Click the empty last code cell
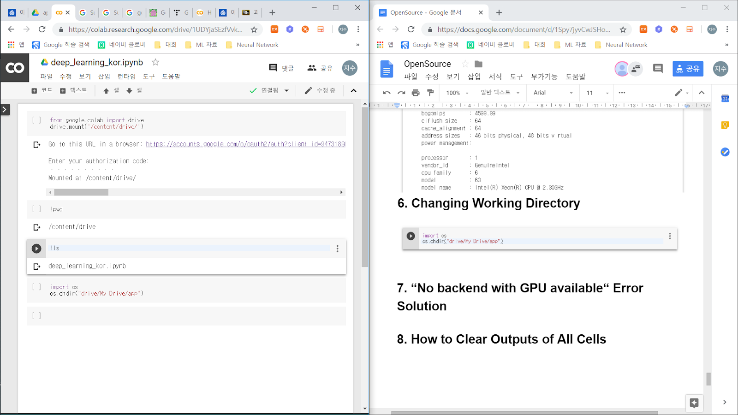Viewport: 738px width, 415px height. tap(186, 316)
